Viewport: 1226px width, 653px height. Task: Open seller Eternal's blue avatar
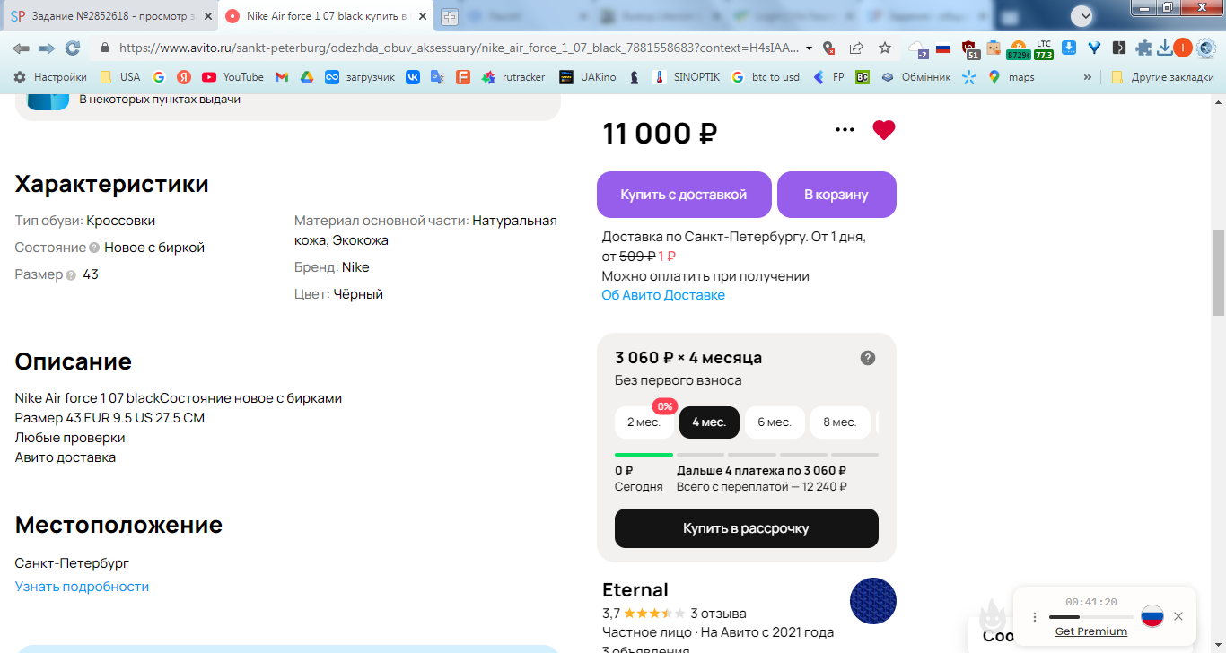tap(872, 601)
